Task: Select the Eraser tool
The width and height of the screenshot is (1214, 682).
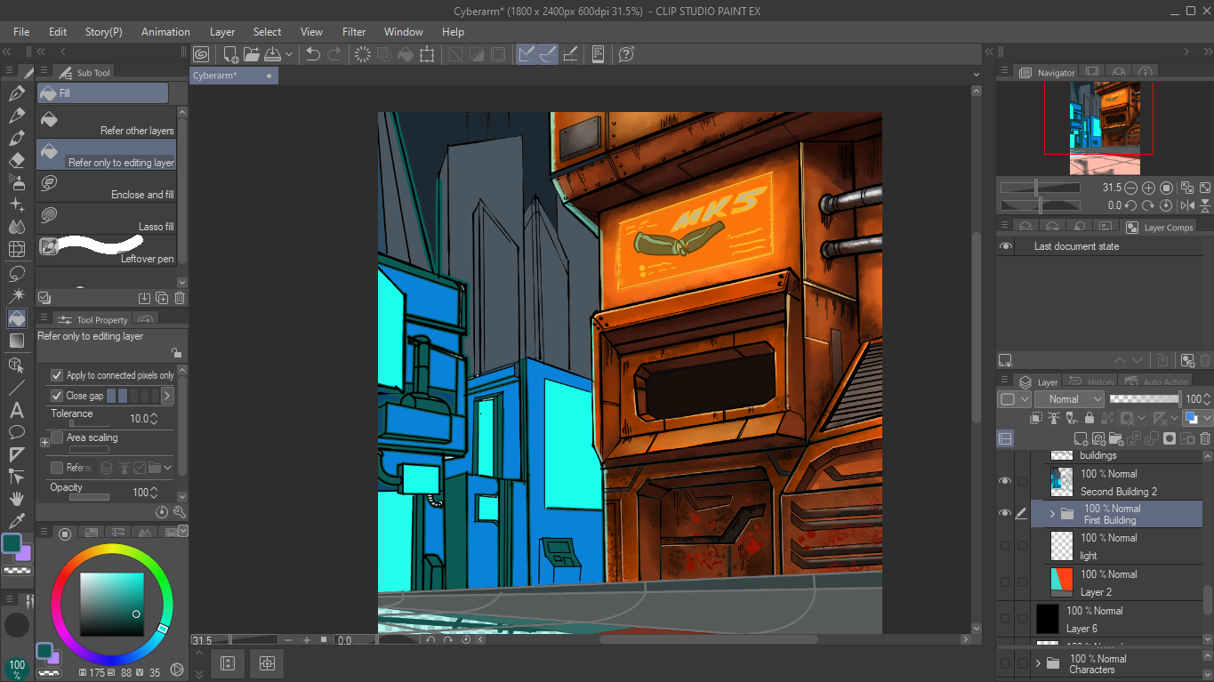Action: (16, 161)
